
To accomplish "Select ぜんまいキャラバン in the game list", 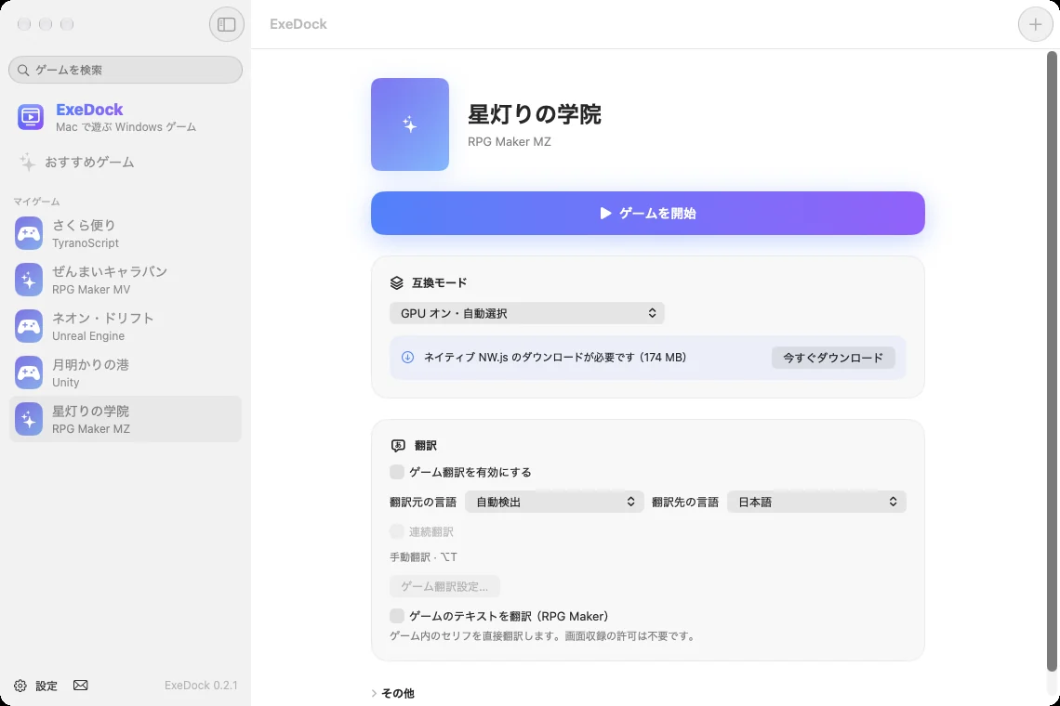I will pos(126,280).
